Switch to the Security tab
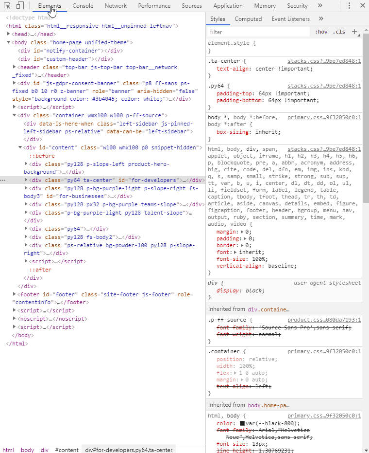The width and height of the screenshot is (369, 453). (x=297, y=6)
